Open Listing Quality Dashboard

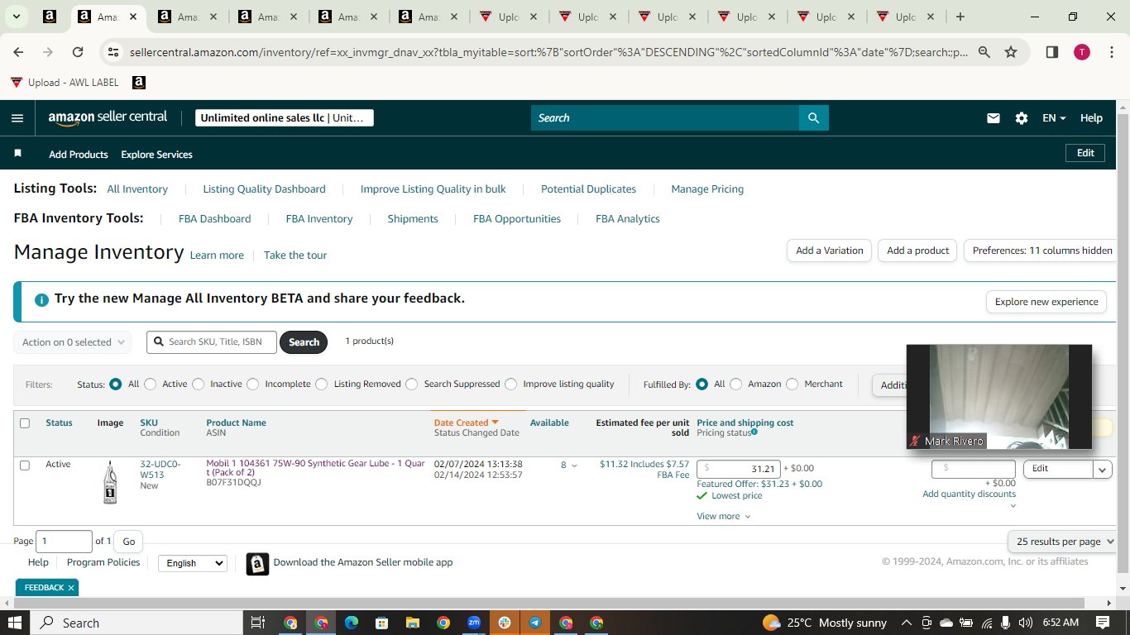pos(265,189)
